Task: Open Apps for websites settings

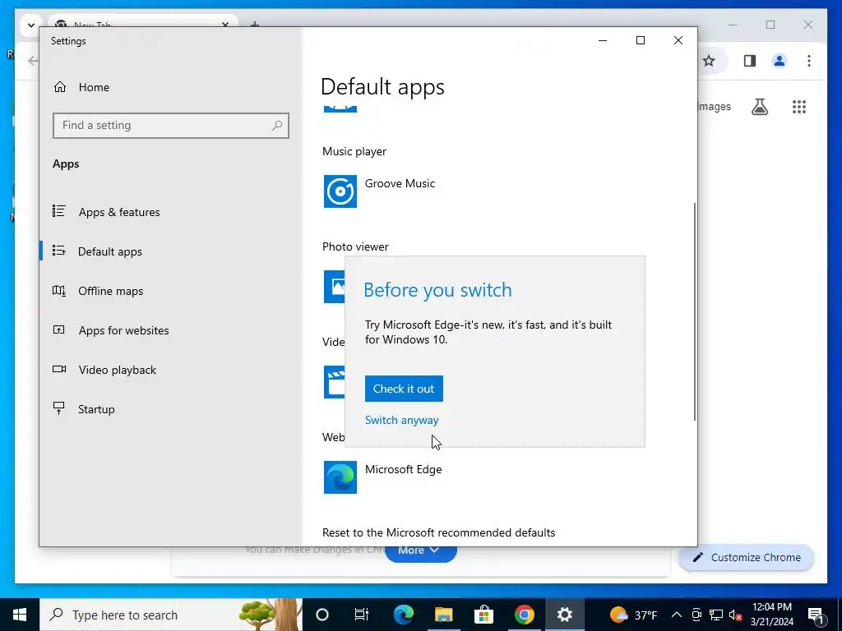Action: click(123, 330)
